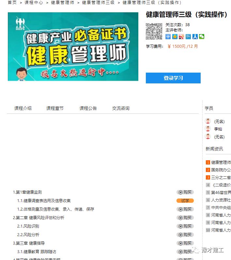Select the 课程公告 tab
Screen dimensions: 231x260
click(88, 108)
